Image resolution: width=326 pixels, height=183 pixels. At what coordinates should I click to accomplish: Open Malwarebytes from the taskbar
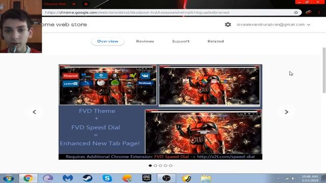(x=68, y=178)
